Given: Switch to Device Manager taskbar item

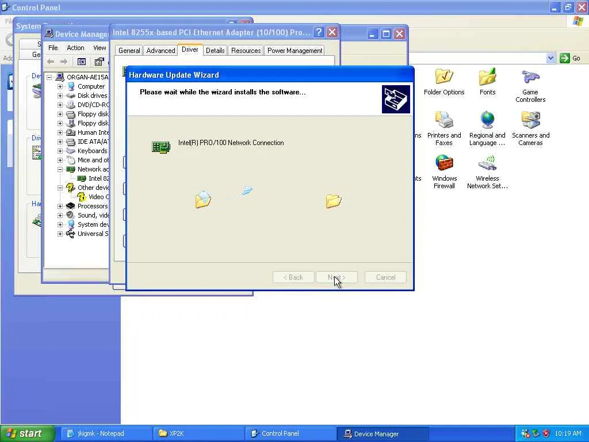Looking at the screenshot, I should point(383,433).
